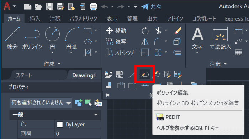The width and height of the screenshot is (249, 139).
Task: Click the 文字 text tool
Action: click(x=197, y=38)
